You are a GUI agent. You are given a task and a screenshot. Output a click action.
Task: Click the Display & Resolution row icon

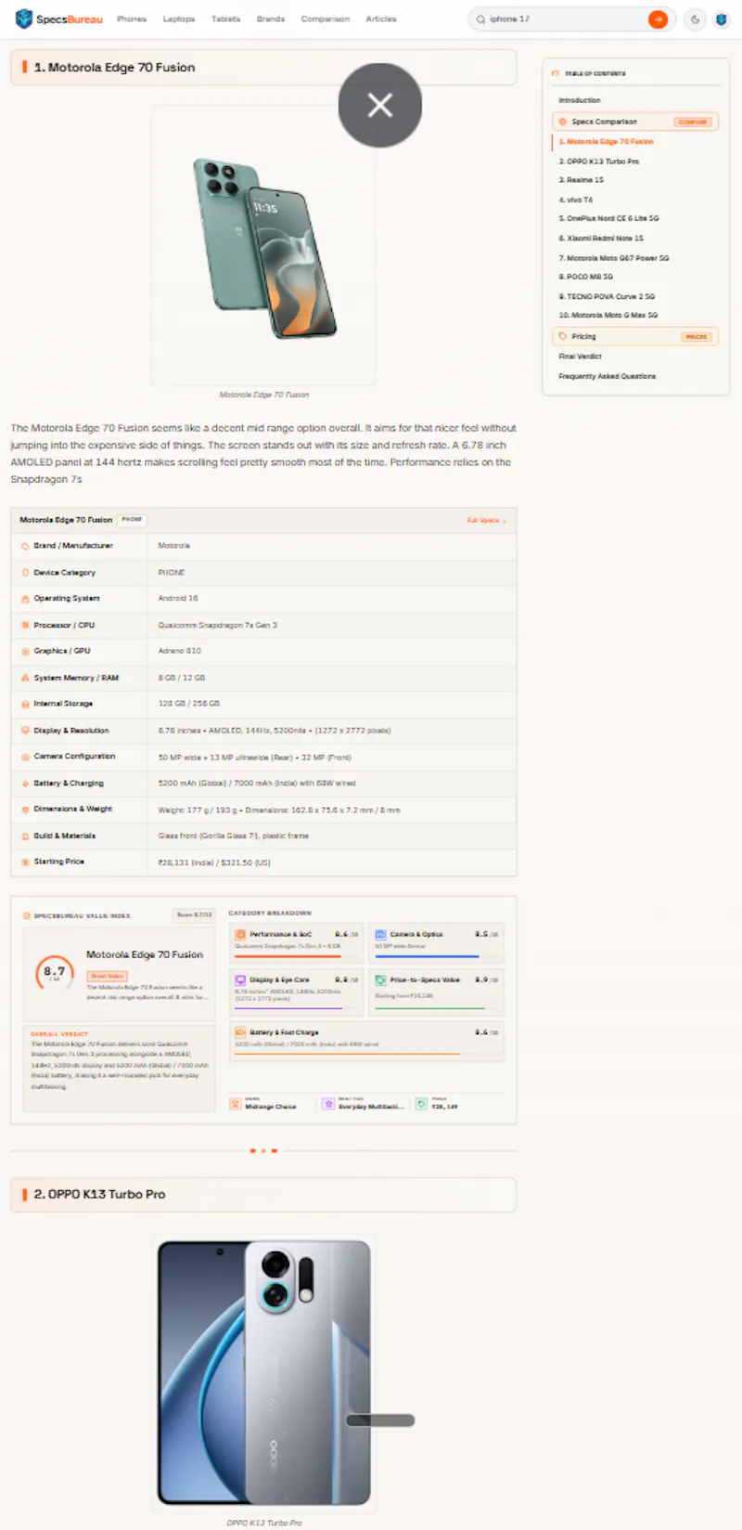tap(25, 731)
